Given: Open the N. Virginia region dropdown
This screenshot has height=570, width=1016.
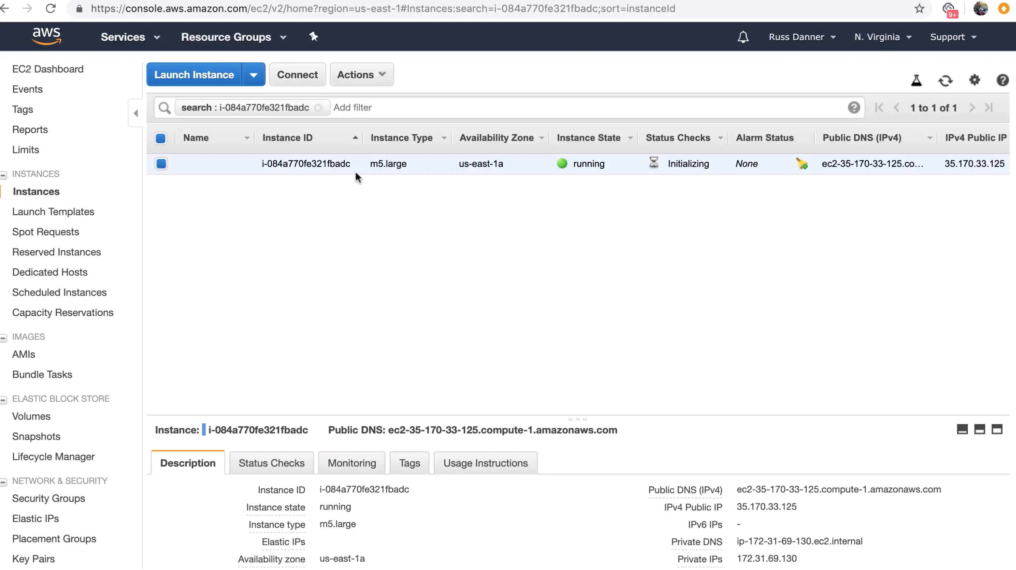Looking at the screenshot, I should coord(883,37).
